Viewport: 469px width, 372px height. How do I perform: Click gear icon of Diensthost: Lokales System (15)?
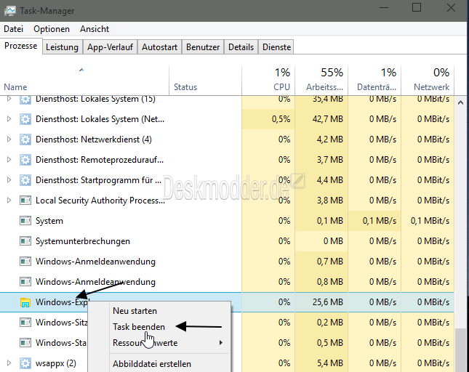(x=25, y=100)
